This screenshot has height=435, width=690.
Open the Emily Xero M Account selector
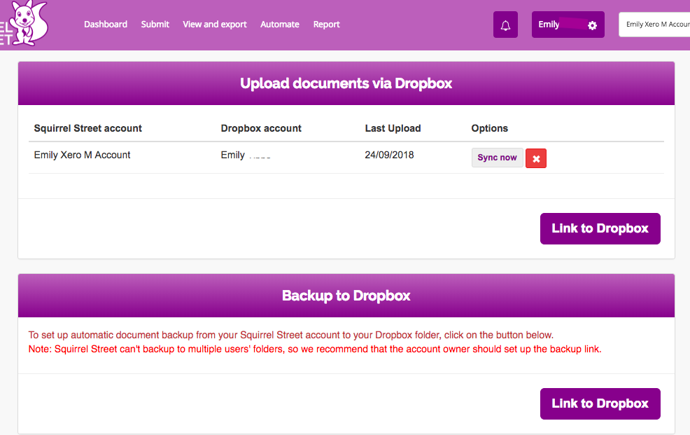(x=654, y=25)
